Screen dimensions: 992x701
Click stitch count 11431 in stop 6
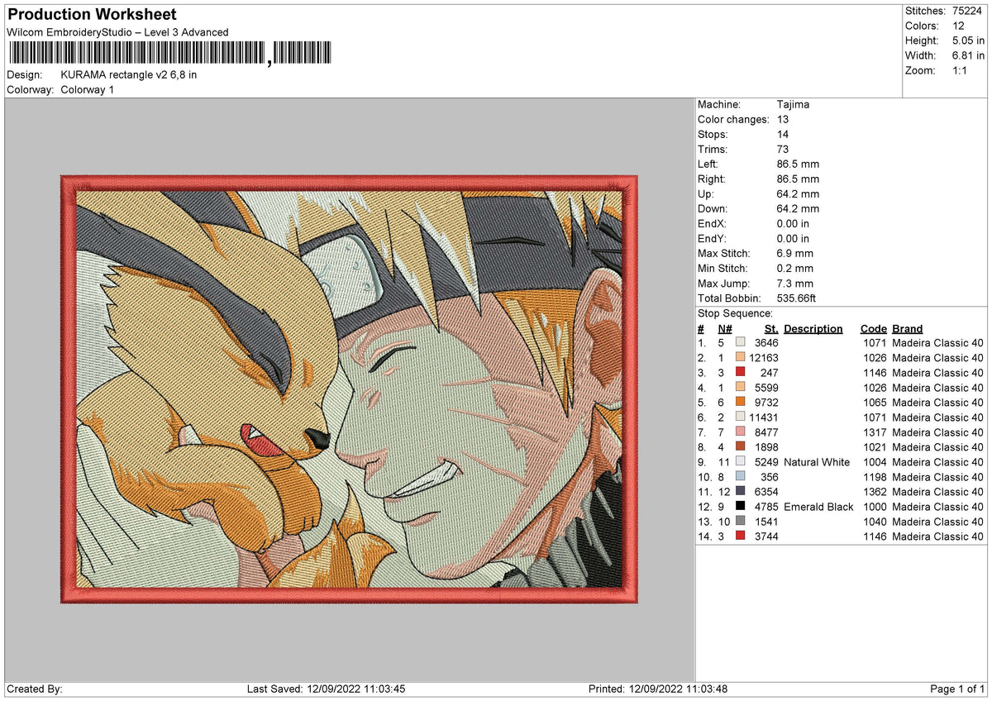coord(763,417)
